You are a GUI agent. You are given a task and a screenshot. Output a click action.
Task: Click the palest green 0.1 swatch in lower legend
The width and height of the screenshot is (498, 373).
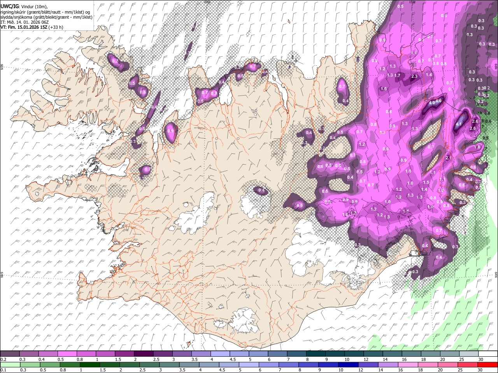[10, 365]
